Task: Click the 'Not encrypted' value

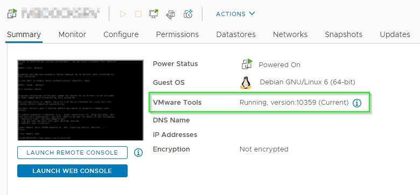Action: [x=264, y=149]
